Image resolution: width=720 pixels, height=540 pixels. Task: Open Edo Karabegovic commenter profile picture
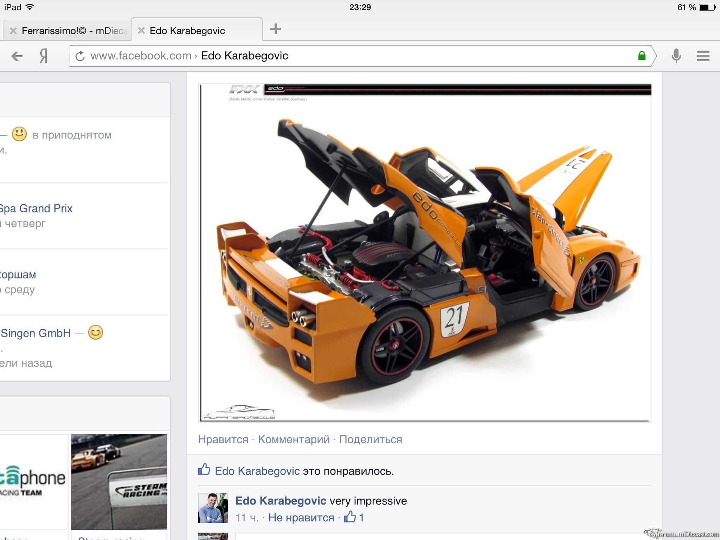click(213, 508)
